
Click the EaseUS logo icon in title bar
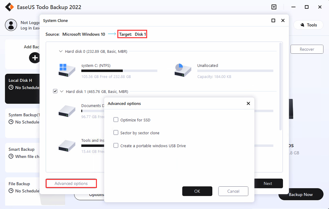coord(9,7)
